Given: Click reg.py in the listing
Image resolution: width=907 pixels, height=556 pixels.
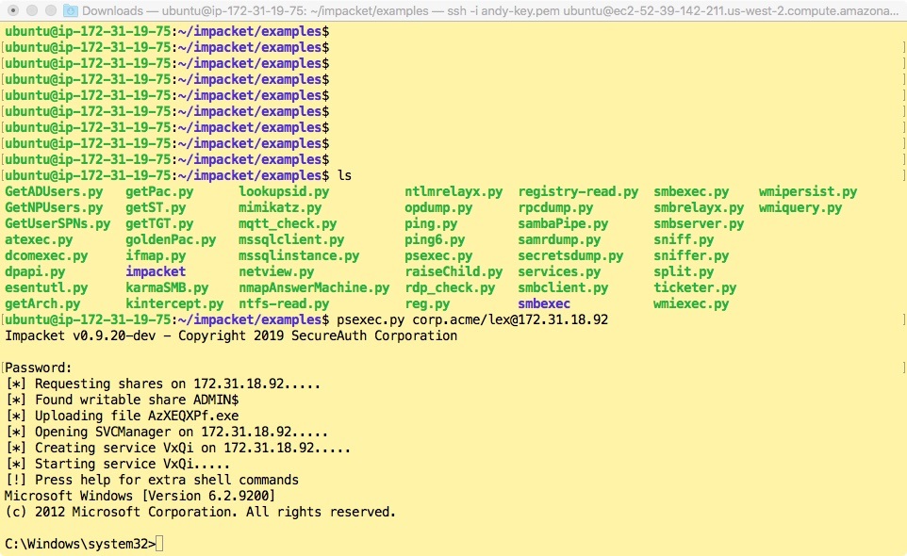Looking at the screenshot, I should [x=427, y=304].
